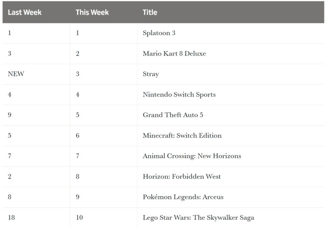Click the Last Week column header

click(25, 12)
